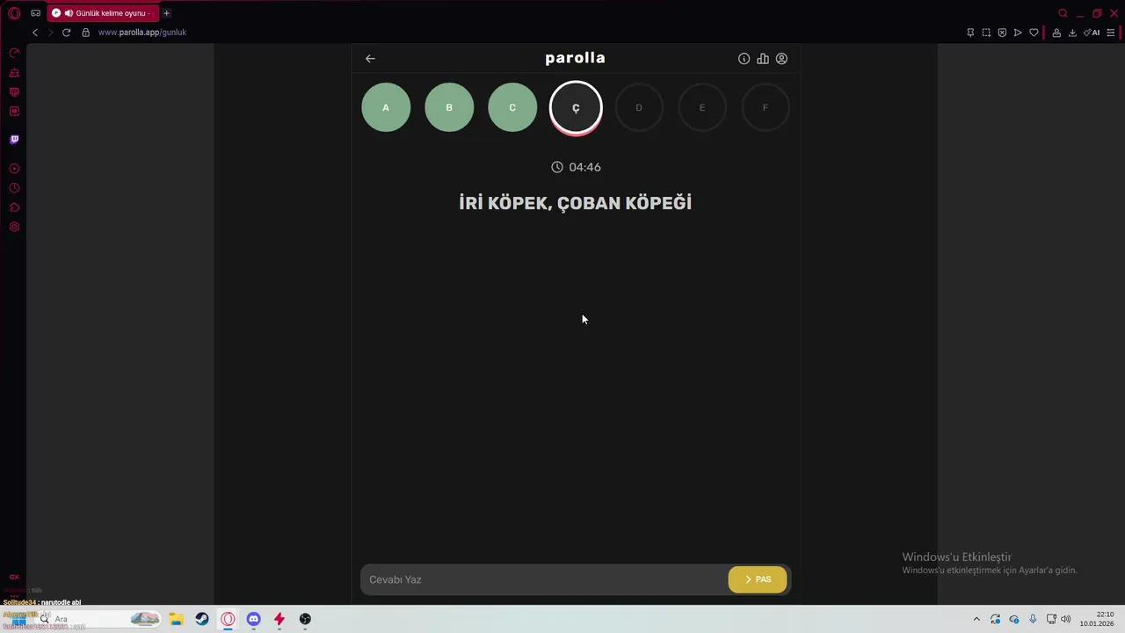Open the ad blocker shield icon
This screenshot has height=633, width=1125.
point(1002,33)
